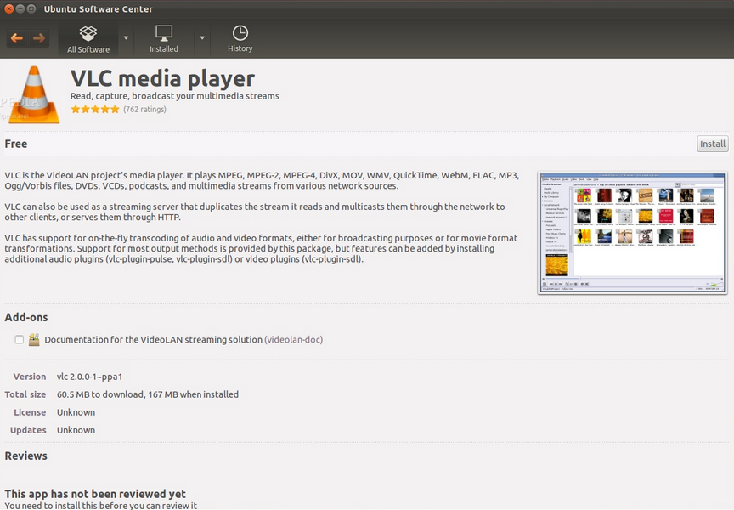Install VLC media player
The image size is (734, 510).
[x=713, y=144]
